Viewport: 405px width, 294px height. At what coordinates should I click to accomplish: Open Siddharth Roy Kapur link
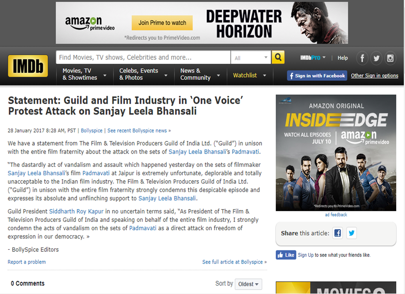coord(76,212)
